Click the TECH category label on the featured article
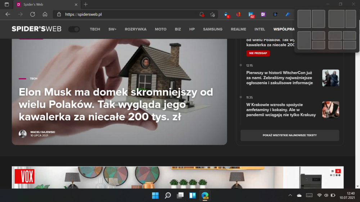 coord(33,79)
